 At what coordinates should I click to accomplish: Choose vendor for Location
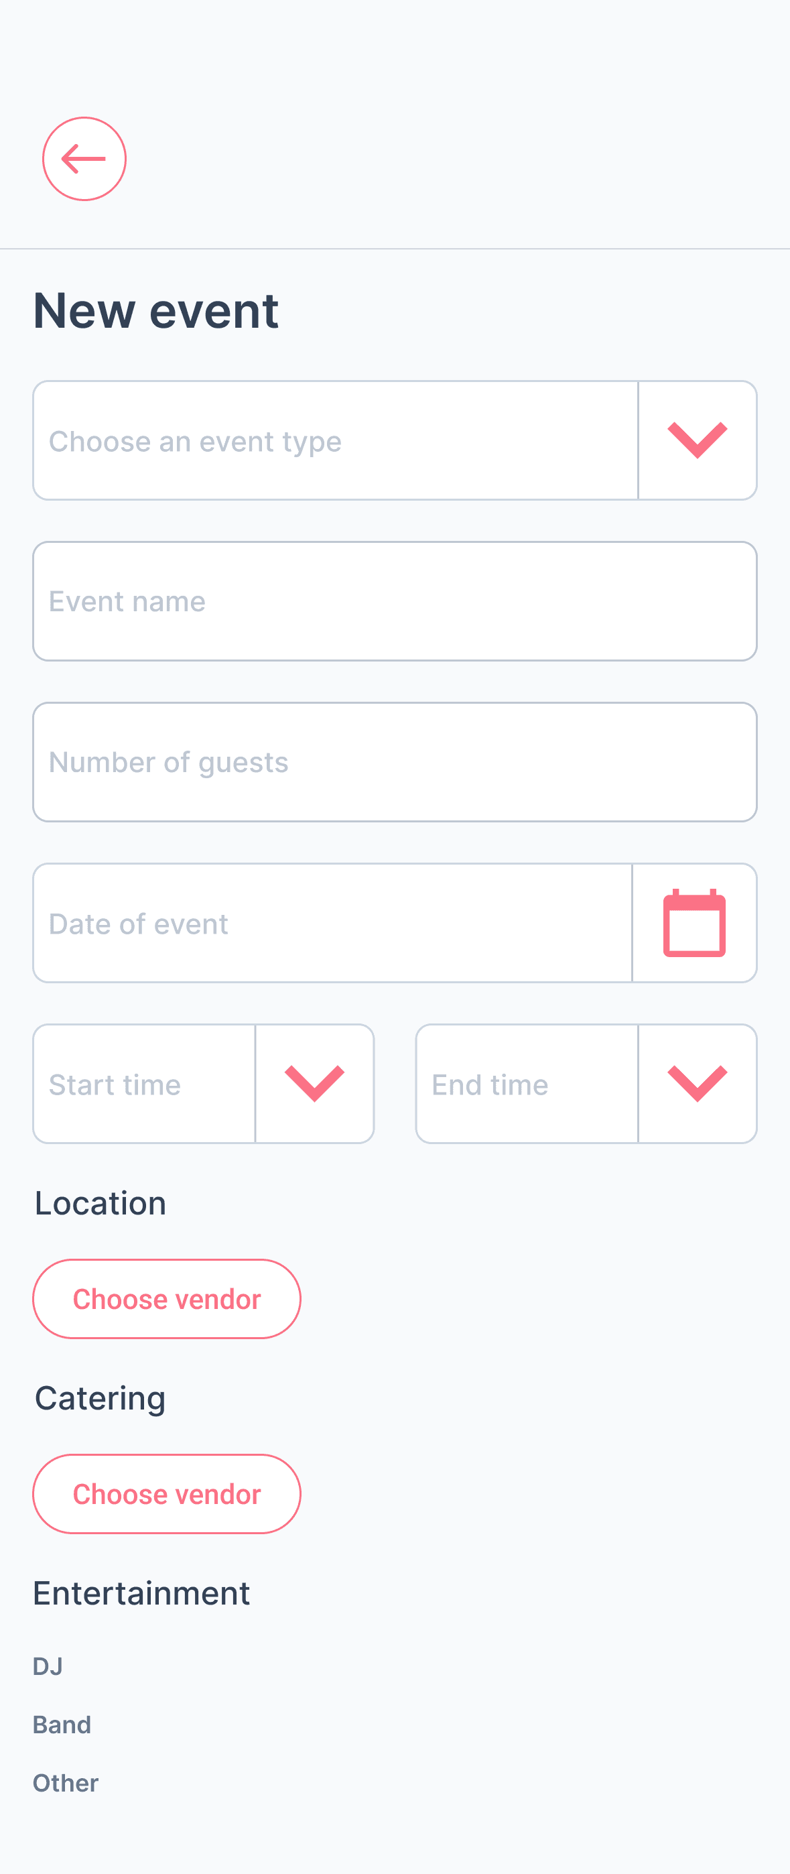tap(167, 1300)
